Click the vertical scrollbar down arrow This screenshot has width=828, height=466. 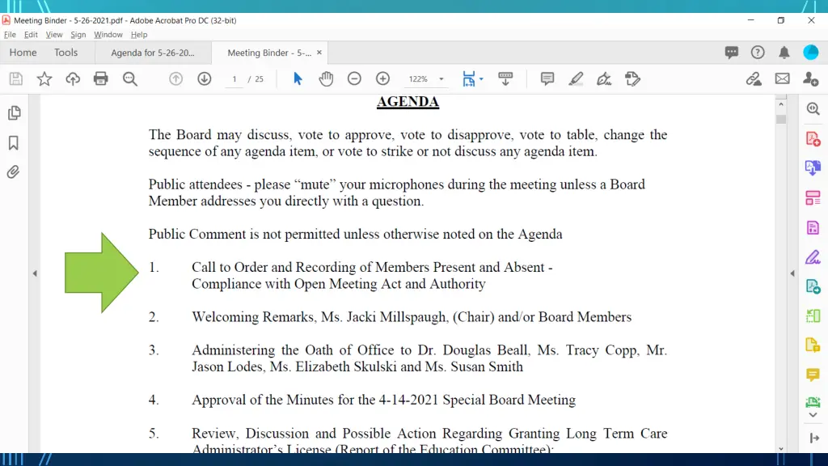pyautogui.click(x=781, y=448)
